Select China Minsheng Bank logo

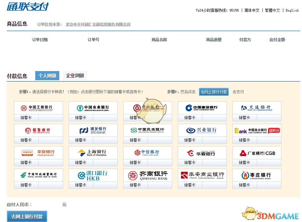point(148,130)
